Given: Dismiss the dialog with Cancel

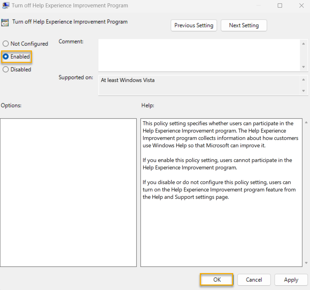Looking at the screenshot, I should point(254,280).
